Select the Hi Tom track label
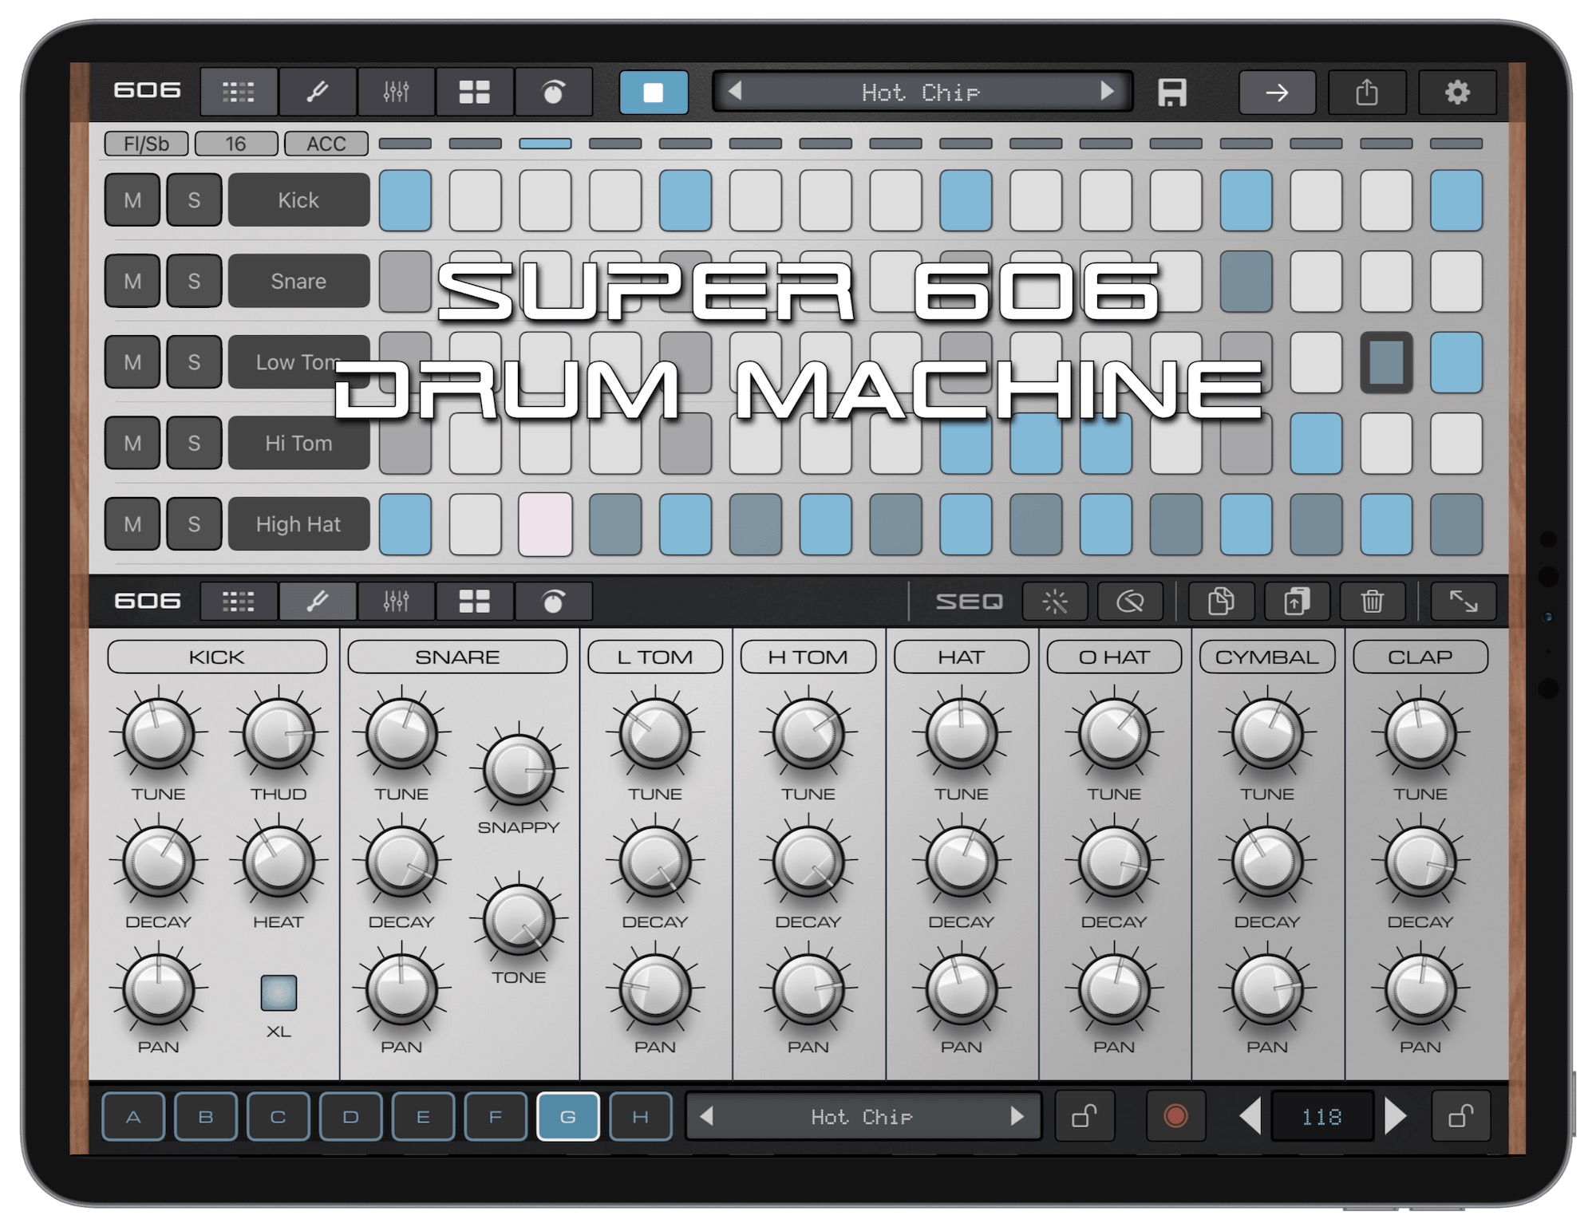The height and width of the screenshot is (1231, 1596). pos(298,443)
